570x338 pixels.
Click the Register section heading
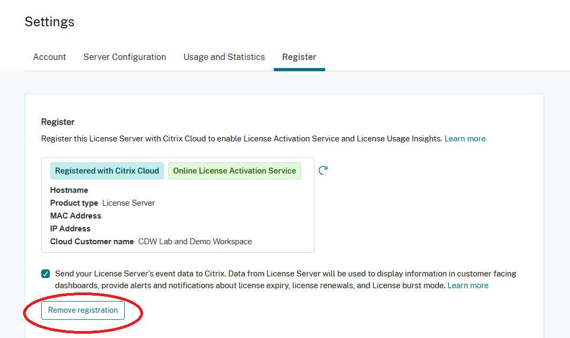coord(58,122)
